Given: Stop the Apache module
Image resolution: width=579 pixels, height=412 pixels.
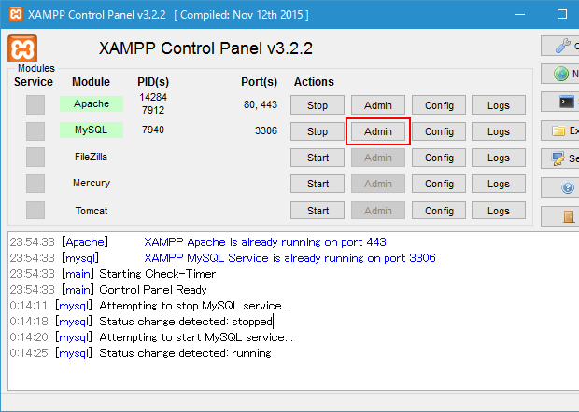Looking at the screenshot, I should coord(318,105).
